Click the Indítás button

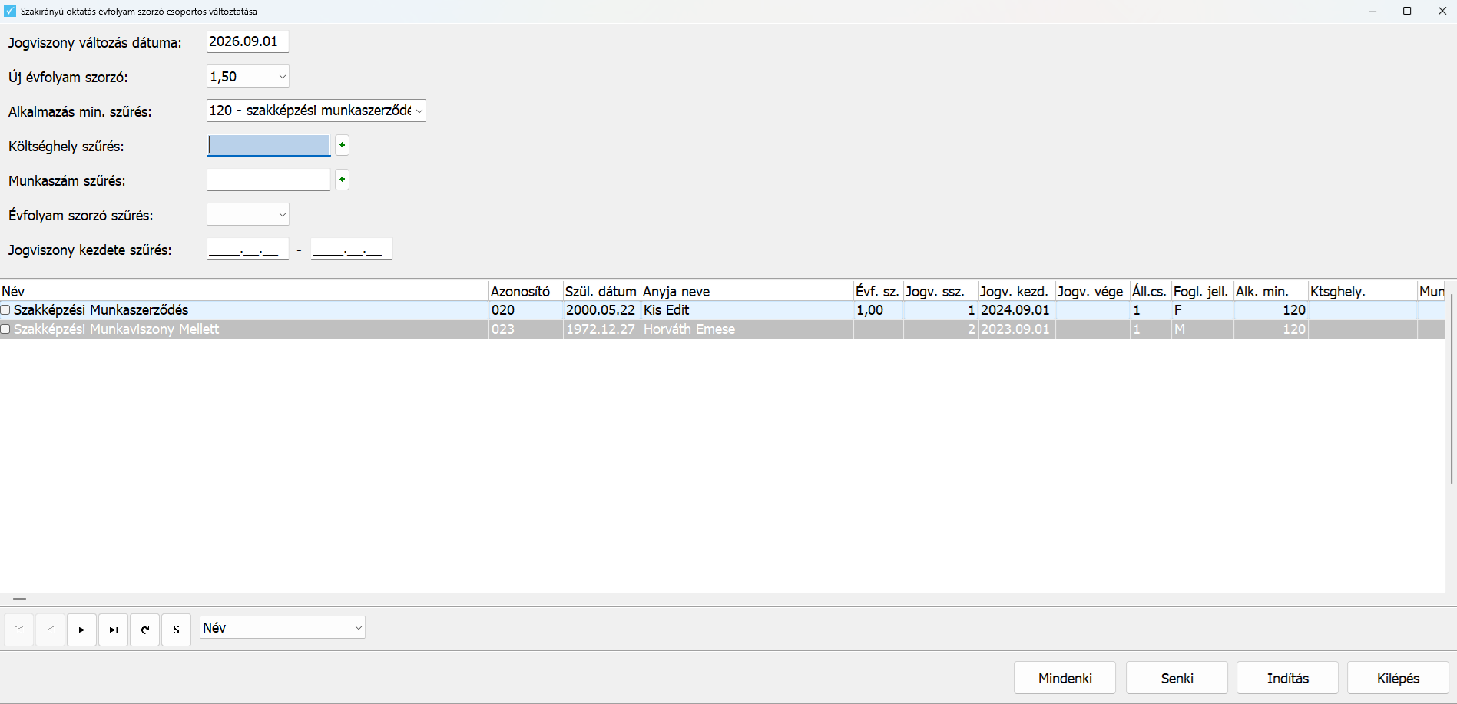(1287, 678)
